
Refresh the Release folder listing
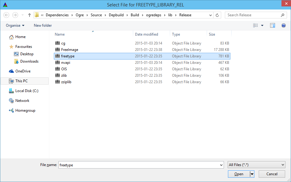(217, 15)
